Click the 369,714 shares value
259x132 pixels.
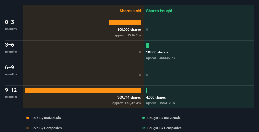tap(129, 98)
